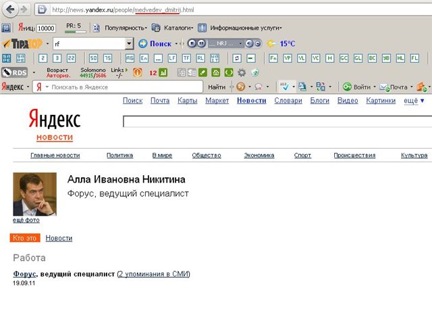Screen dimensions: 432x309
Task: Open the Карты link in top navigation
Action: pyautogui.click(x=188, y=101)
